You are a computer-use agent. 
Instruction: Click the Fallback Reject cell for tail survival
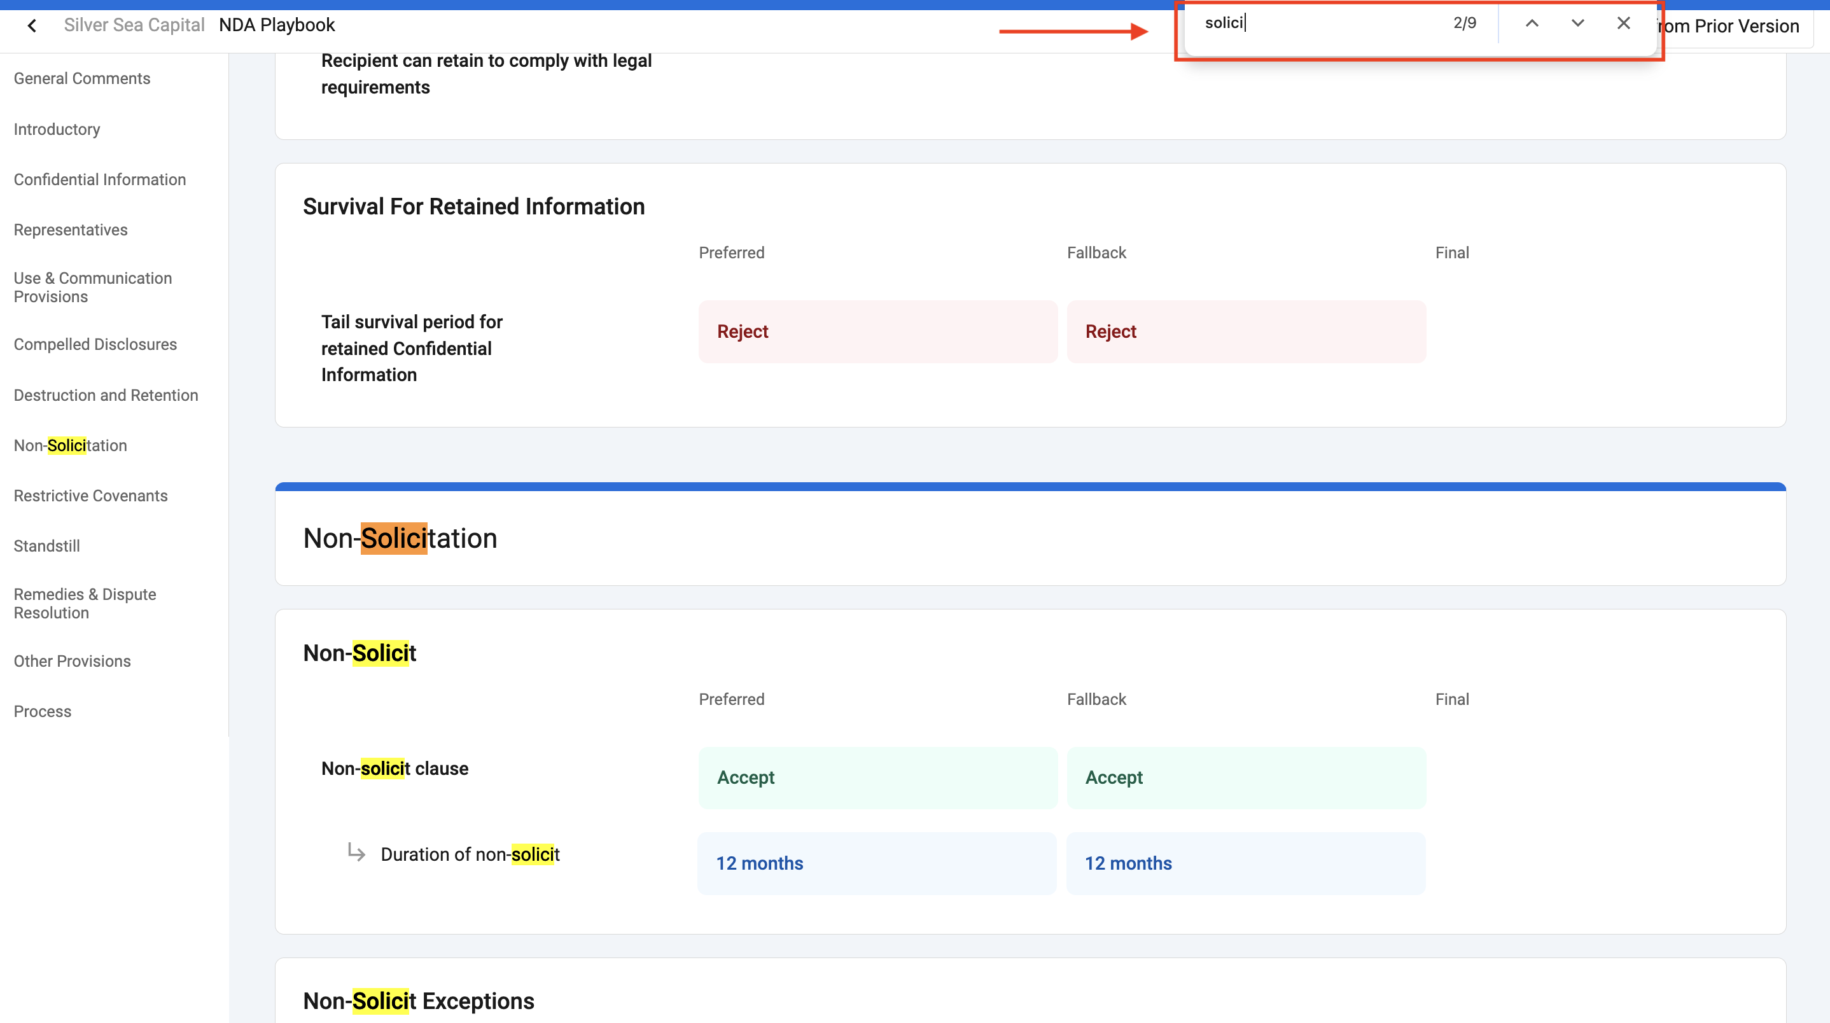(x=1246, y=331)
